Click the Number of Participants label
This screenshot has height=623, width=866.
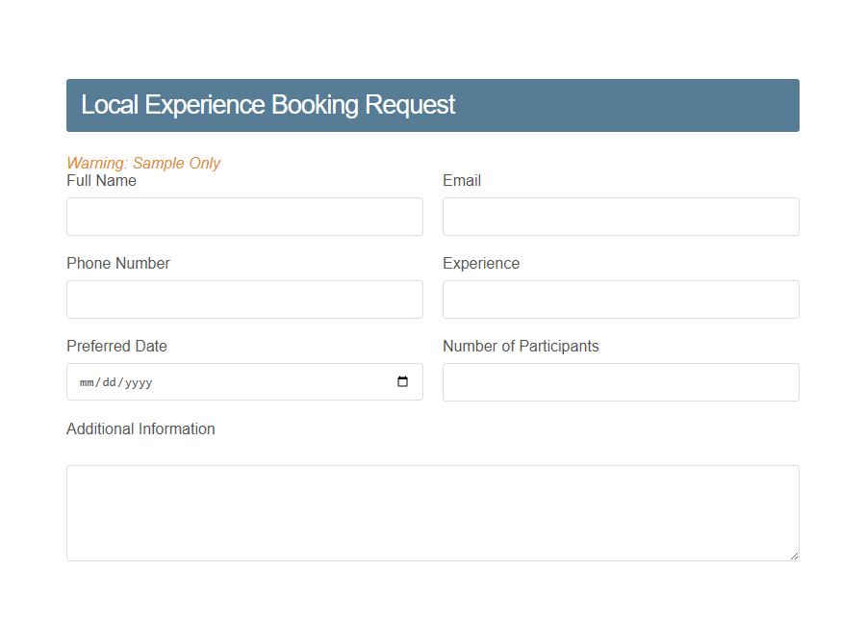tap(521, 346)
